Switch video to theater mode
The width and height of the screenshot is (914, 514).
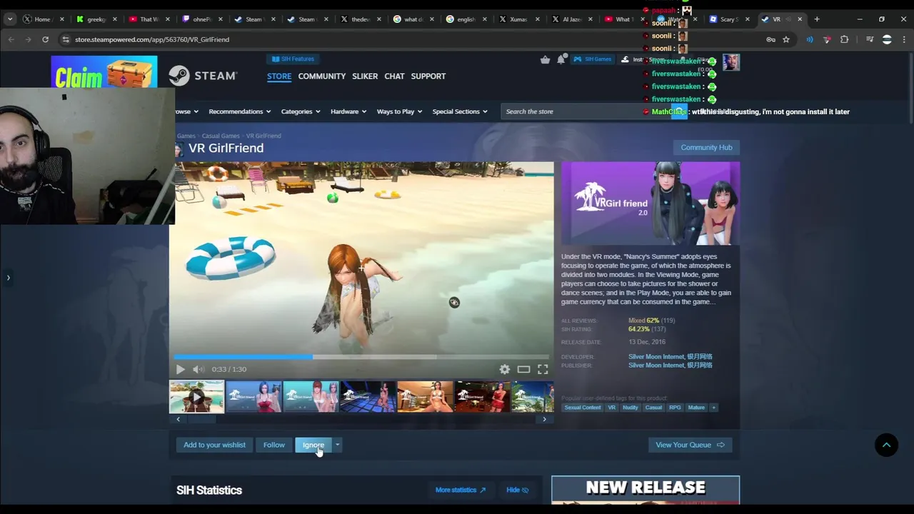[523, 369]
